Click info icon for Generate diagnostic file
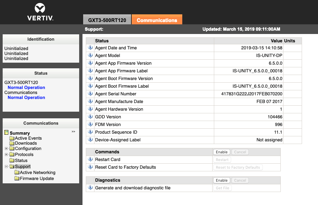318x205 pixels. click(x=90, y=188)
